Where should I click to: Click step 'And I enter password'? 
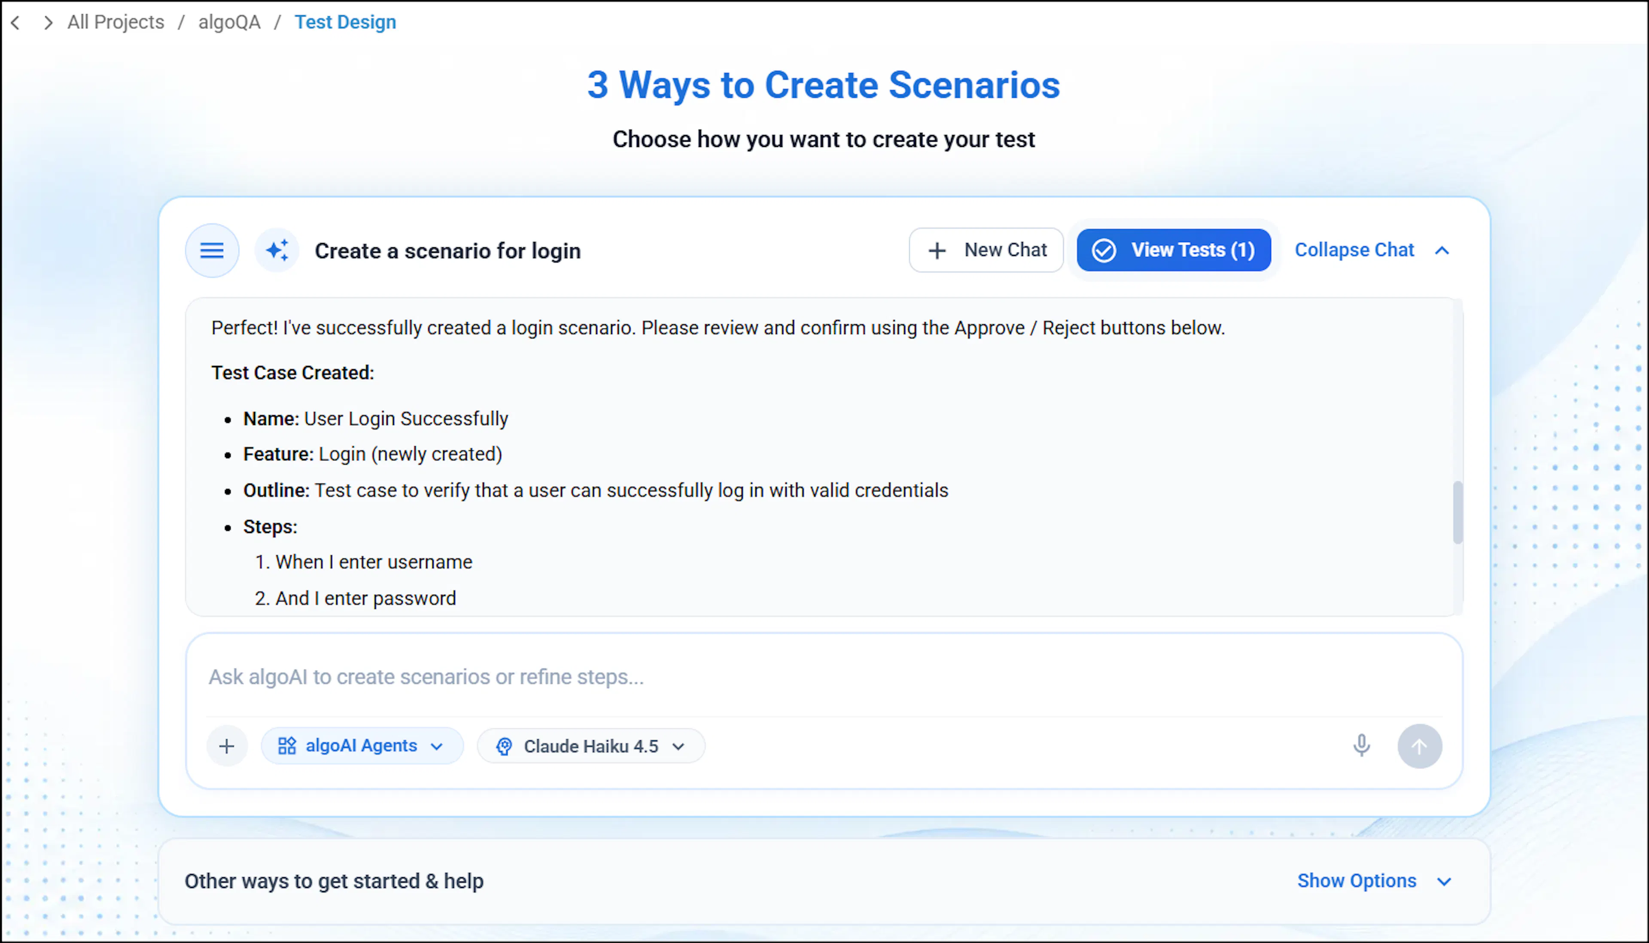[366, 598]
